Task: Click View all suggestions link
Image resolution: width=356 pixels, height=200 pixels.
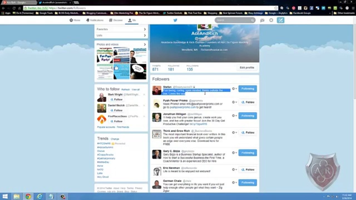Action: coord(136,90)
